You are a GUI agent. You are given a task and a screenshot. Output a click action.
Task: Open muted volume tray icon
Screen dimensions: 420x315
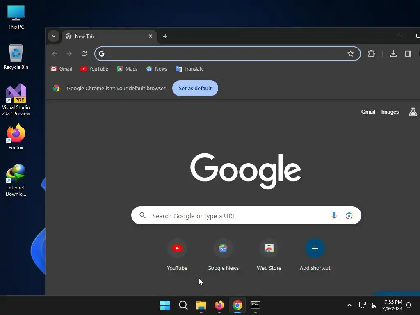[x=372, y=305]
